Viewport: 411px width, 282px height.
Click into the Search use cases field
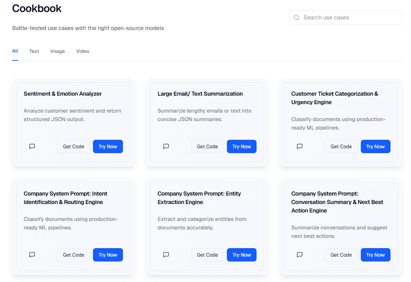coord(350,18)
